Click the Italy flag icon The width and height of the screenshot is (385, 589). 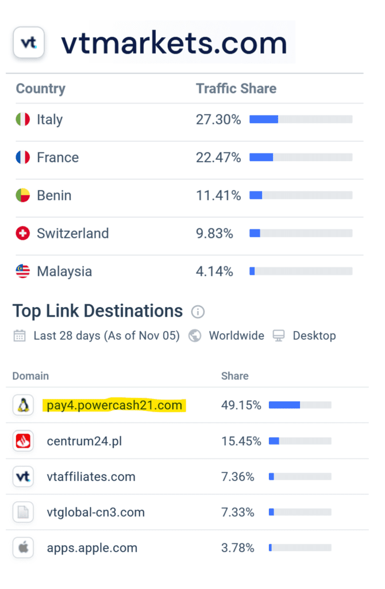(23, 120)
